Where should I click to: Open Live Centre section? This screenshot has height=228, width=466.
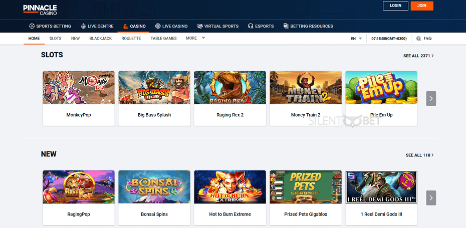click(97, 26)
